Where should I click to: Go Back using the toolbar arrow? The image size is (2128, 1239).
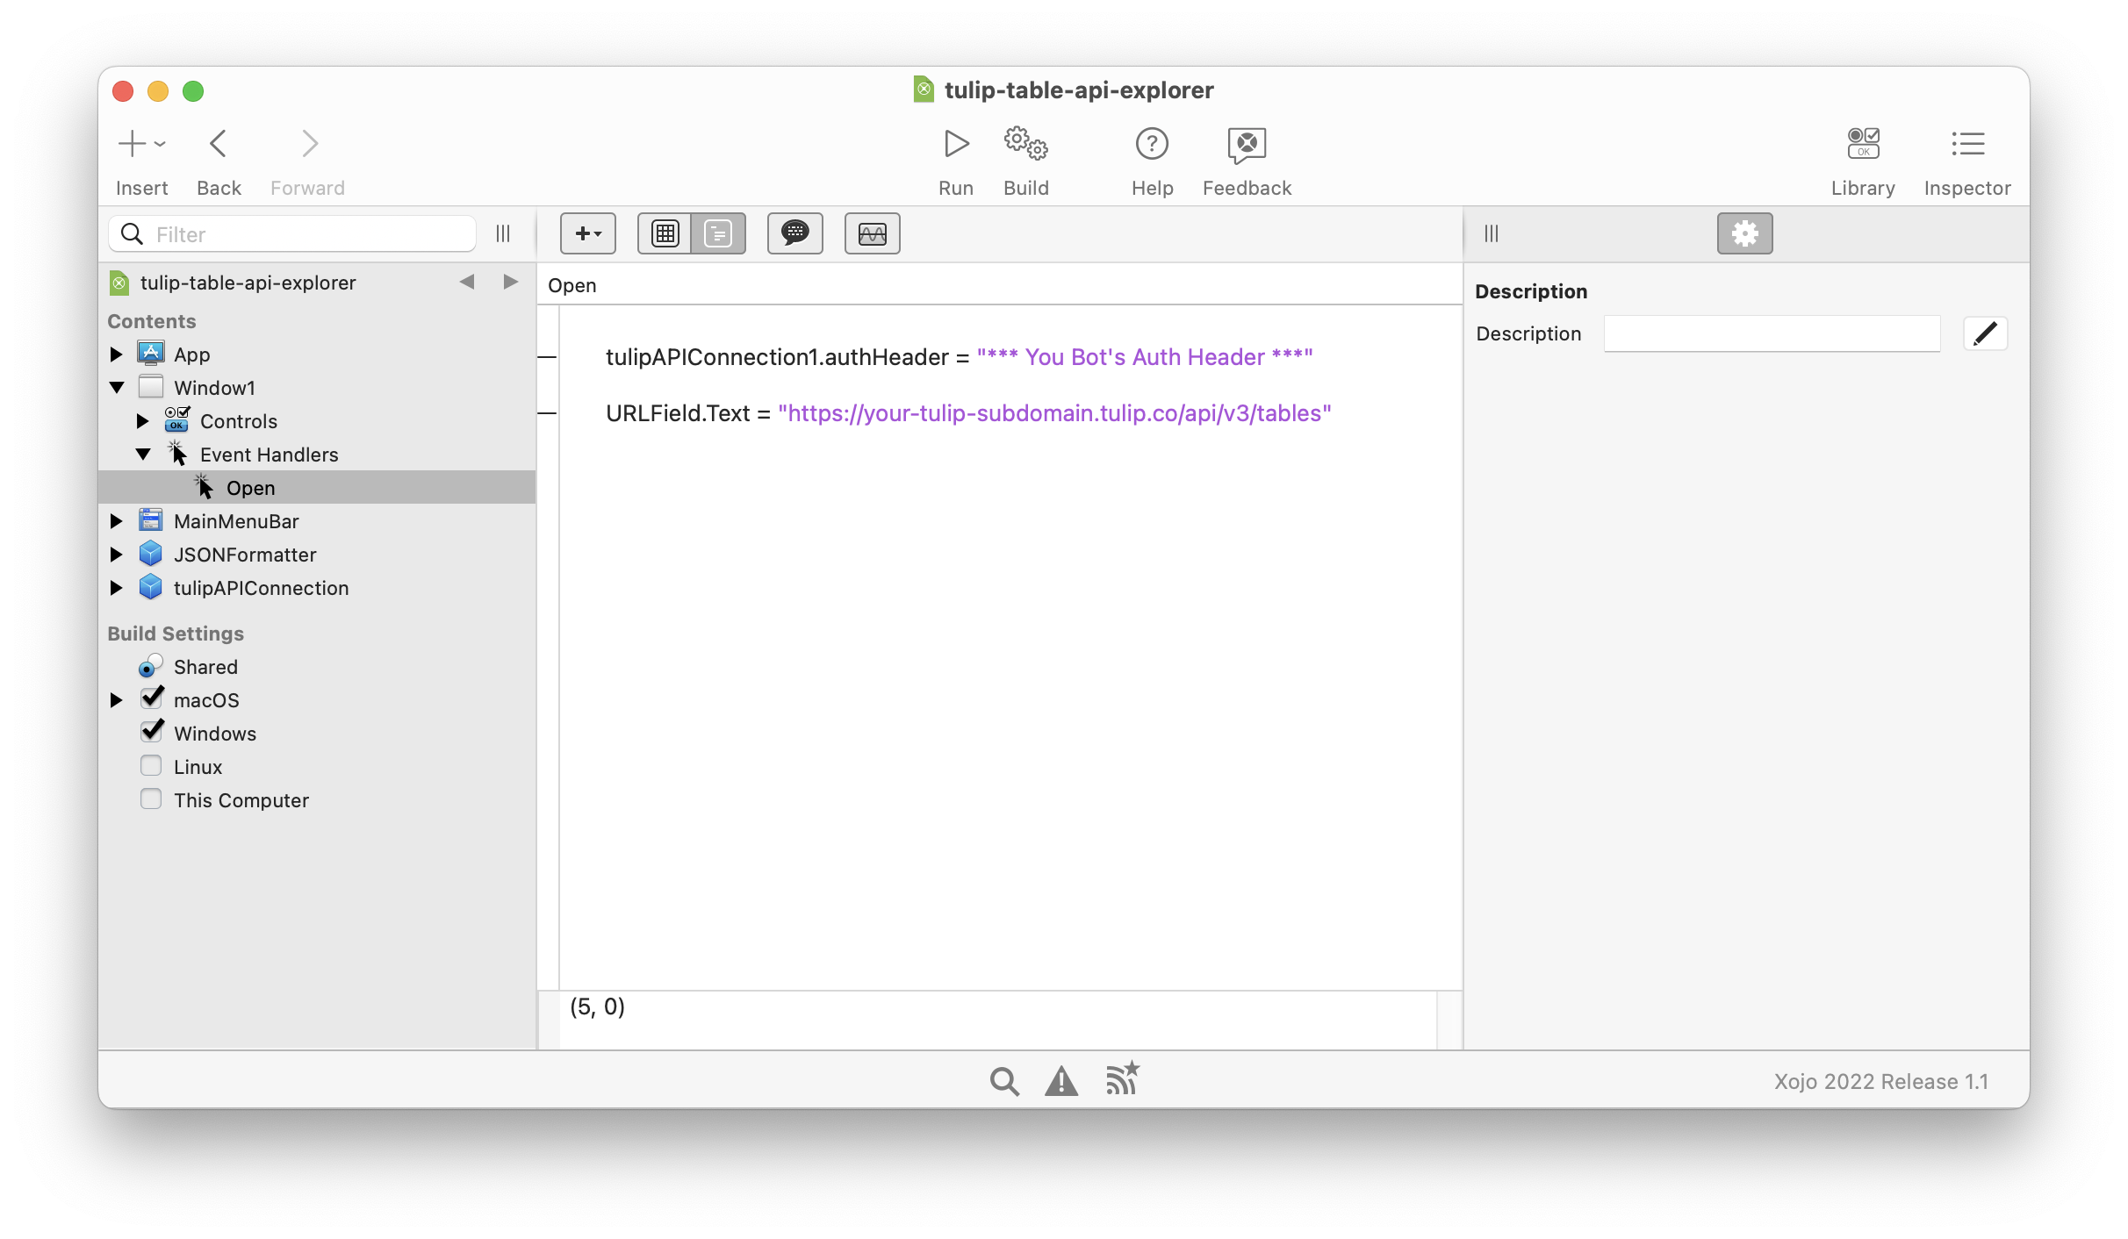pos(219,144)
